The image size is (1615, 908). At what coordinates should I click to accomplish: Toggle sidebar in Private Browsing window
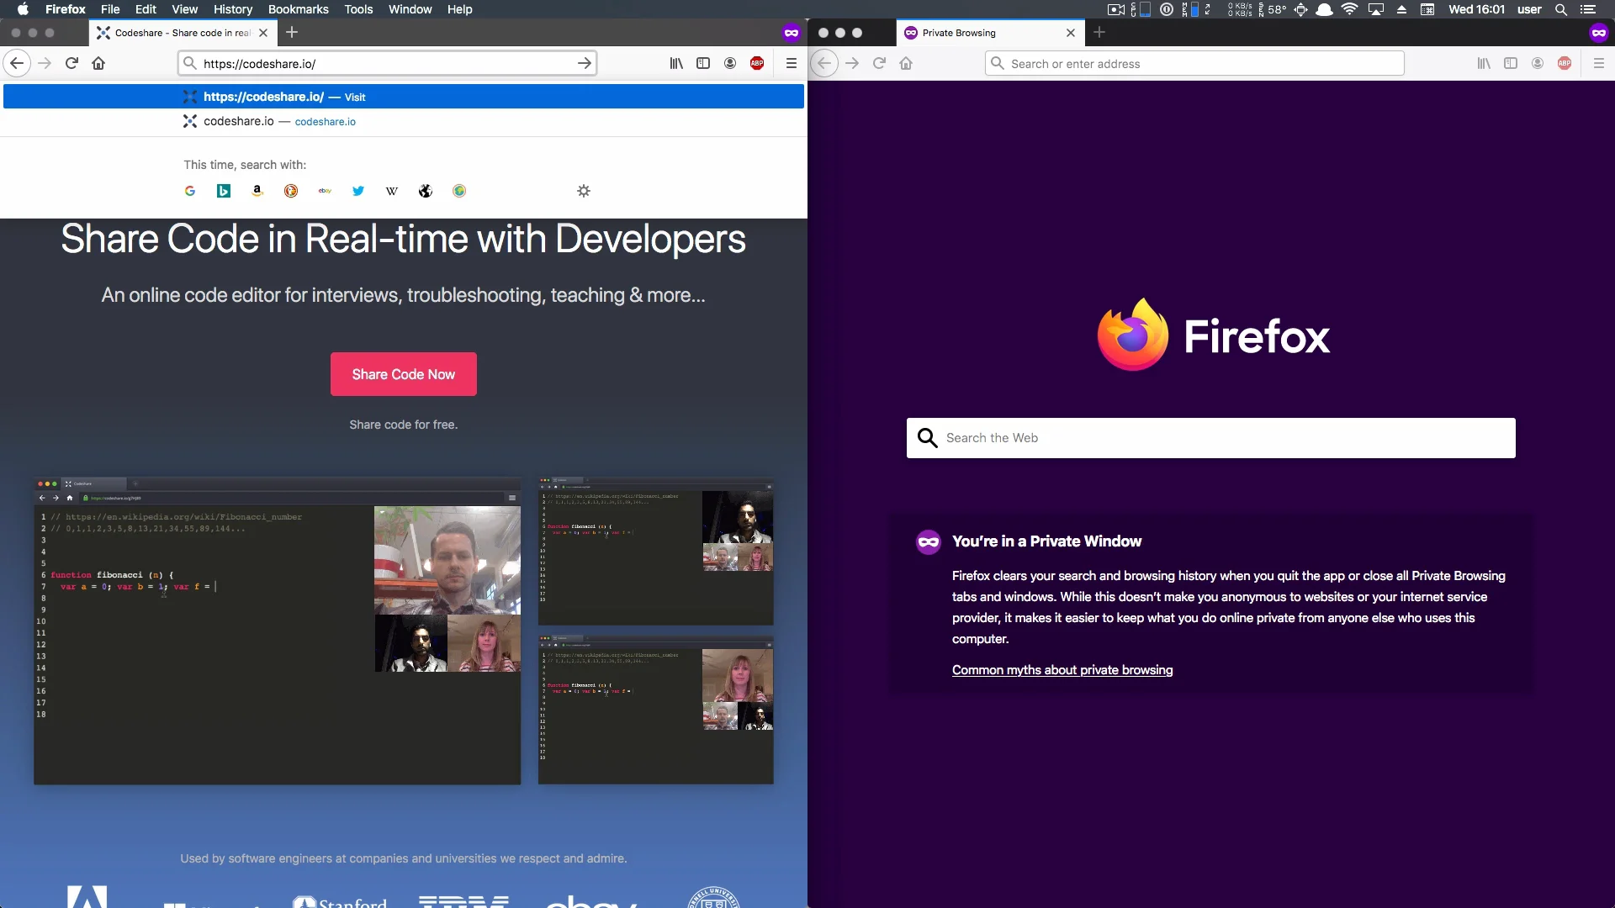pyautogui.click(x=1511, y=63)
